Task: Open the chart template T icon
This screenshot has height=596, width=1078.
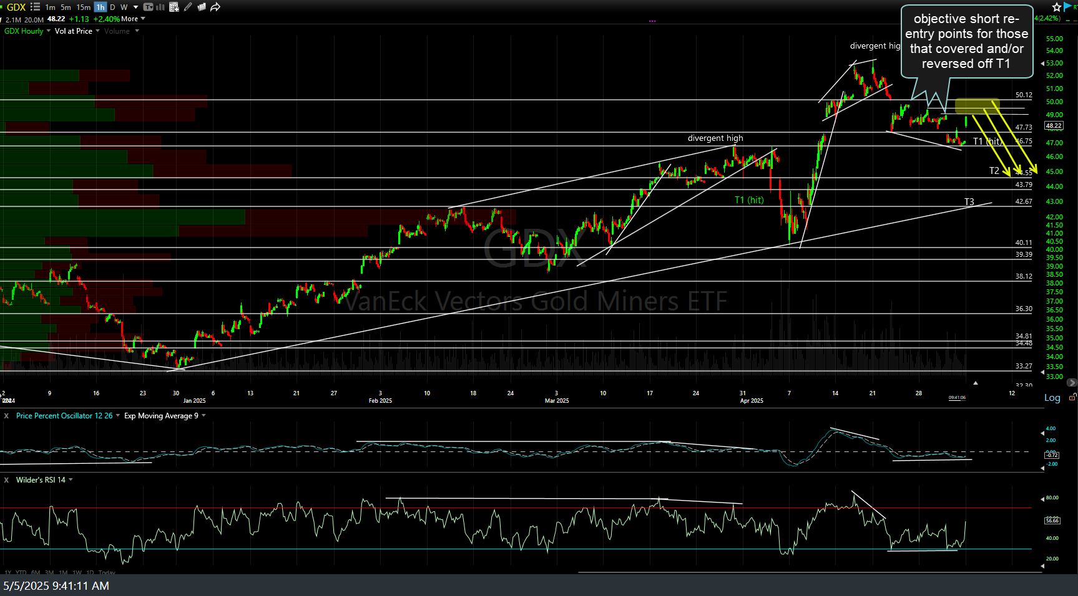Action: click(148, 7)
